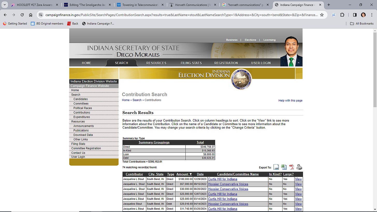The width and height of the screenshot is (377, 212).
Task: Open FILING STATS navigation item
Action: click(191, 63)
